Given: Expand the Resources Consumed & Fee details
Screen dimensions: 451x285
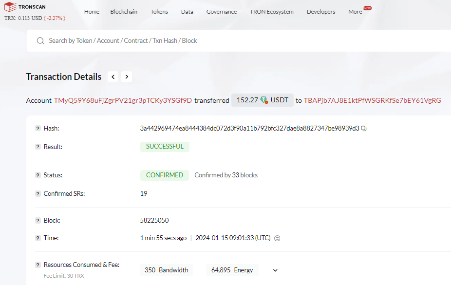Looking at the screenshot, I should tap(275, 270).
